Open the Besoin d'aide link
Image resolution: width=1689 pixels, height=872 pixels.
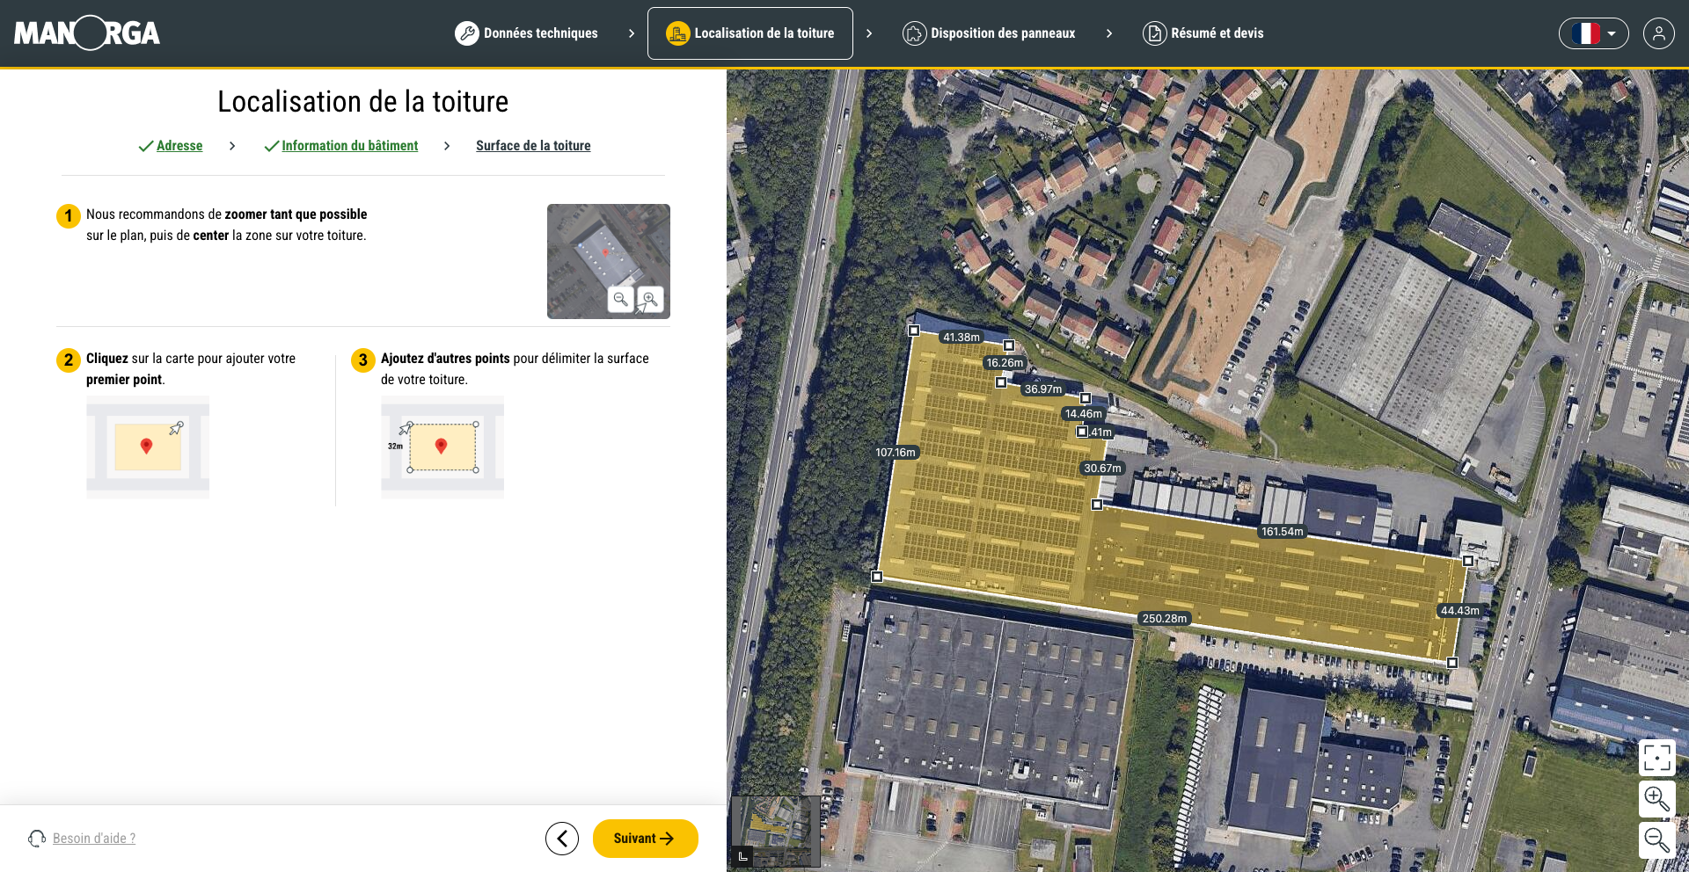(x=94, y=839)
